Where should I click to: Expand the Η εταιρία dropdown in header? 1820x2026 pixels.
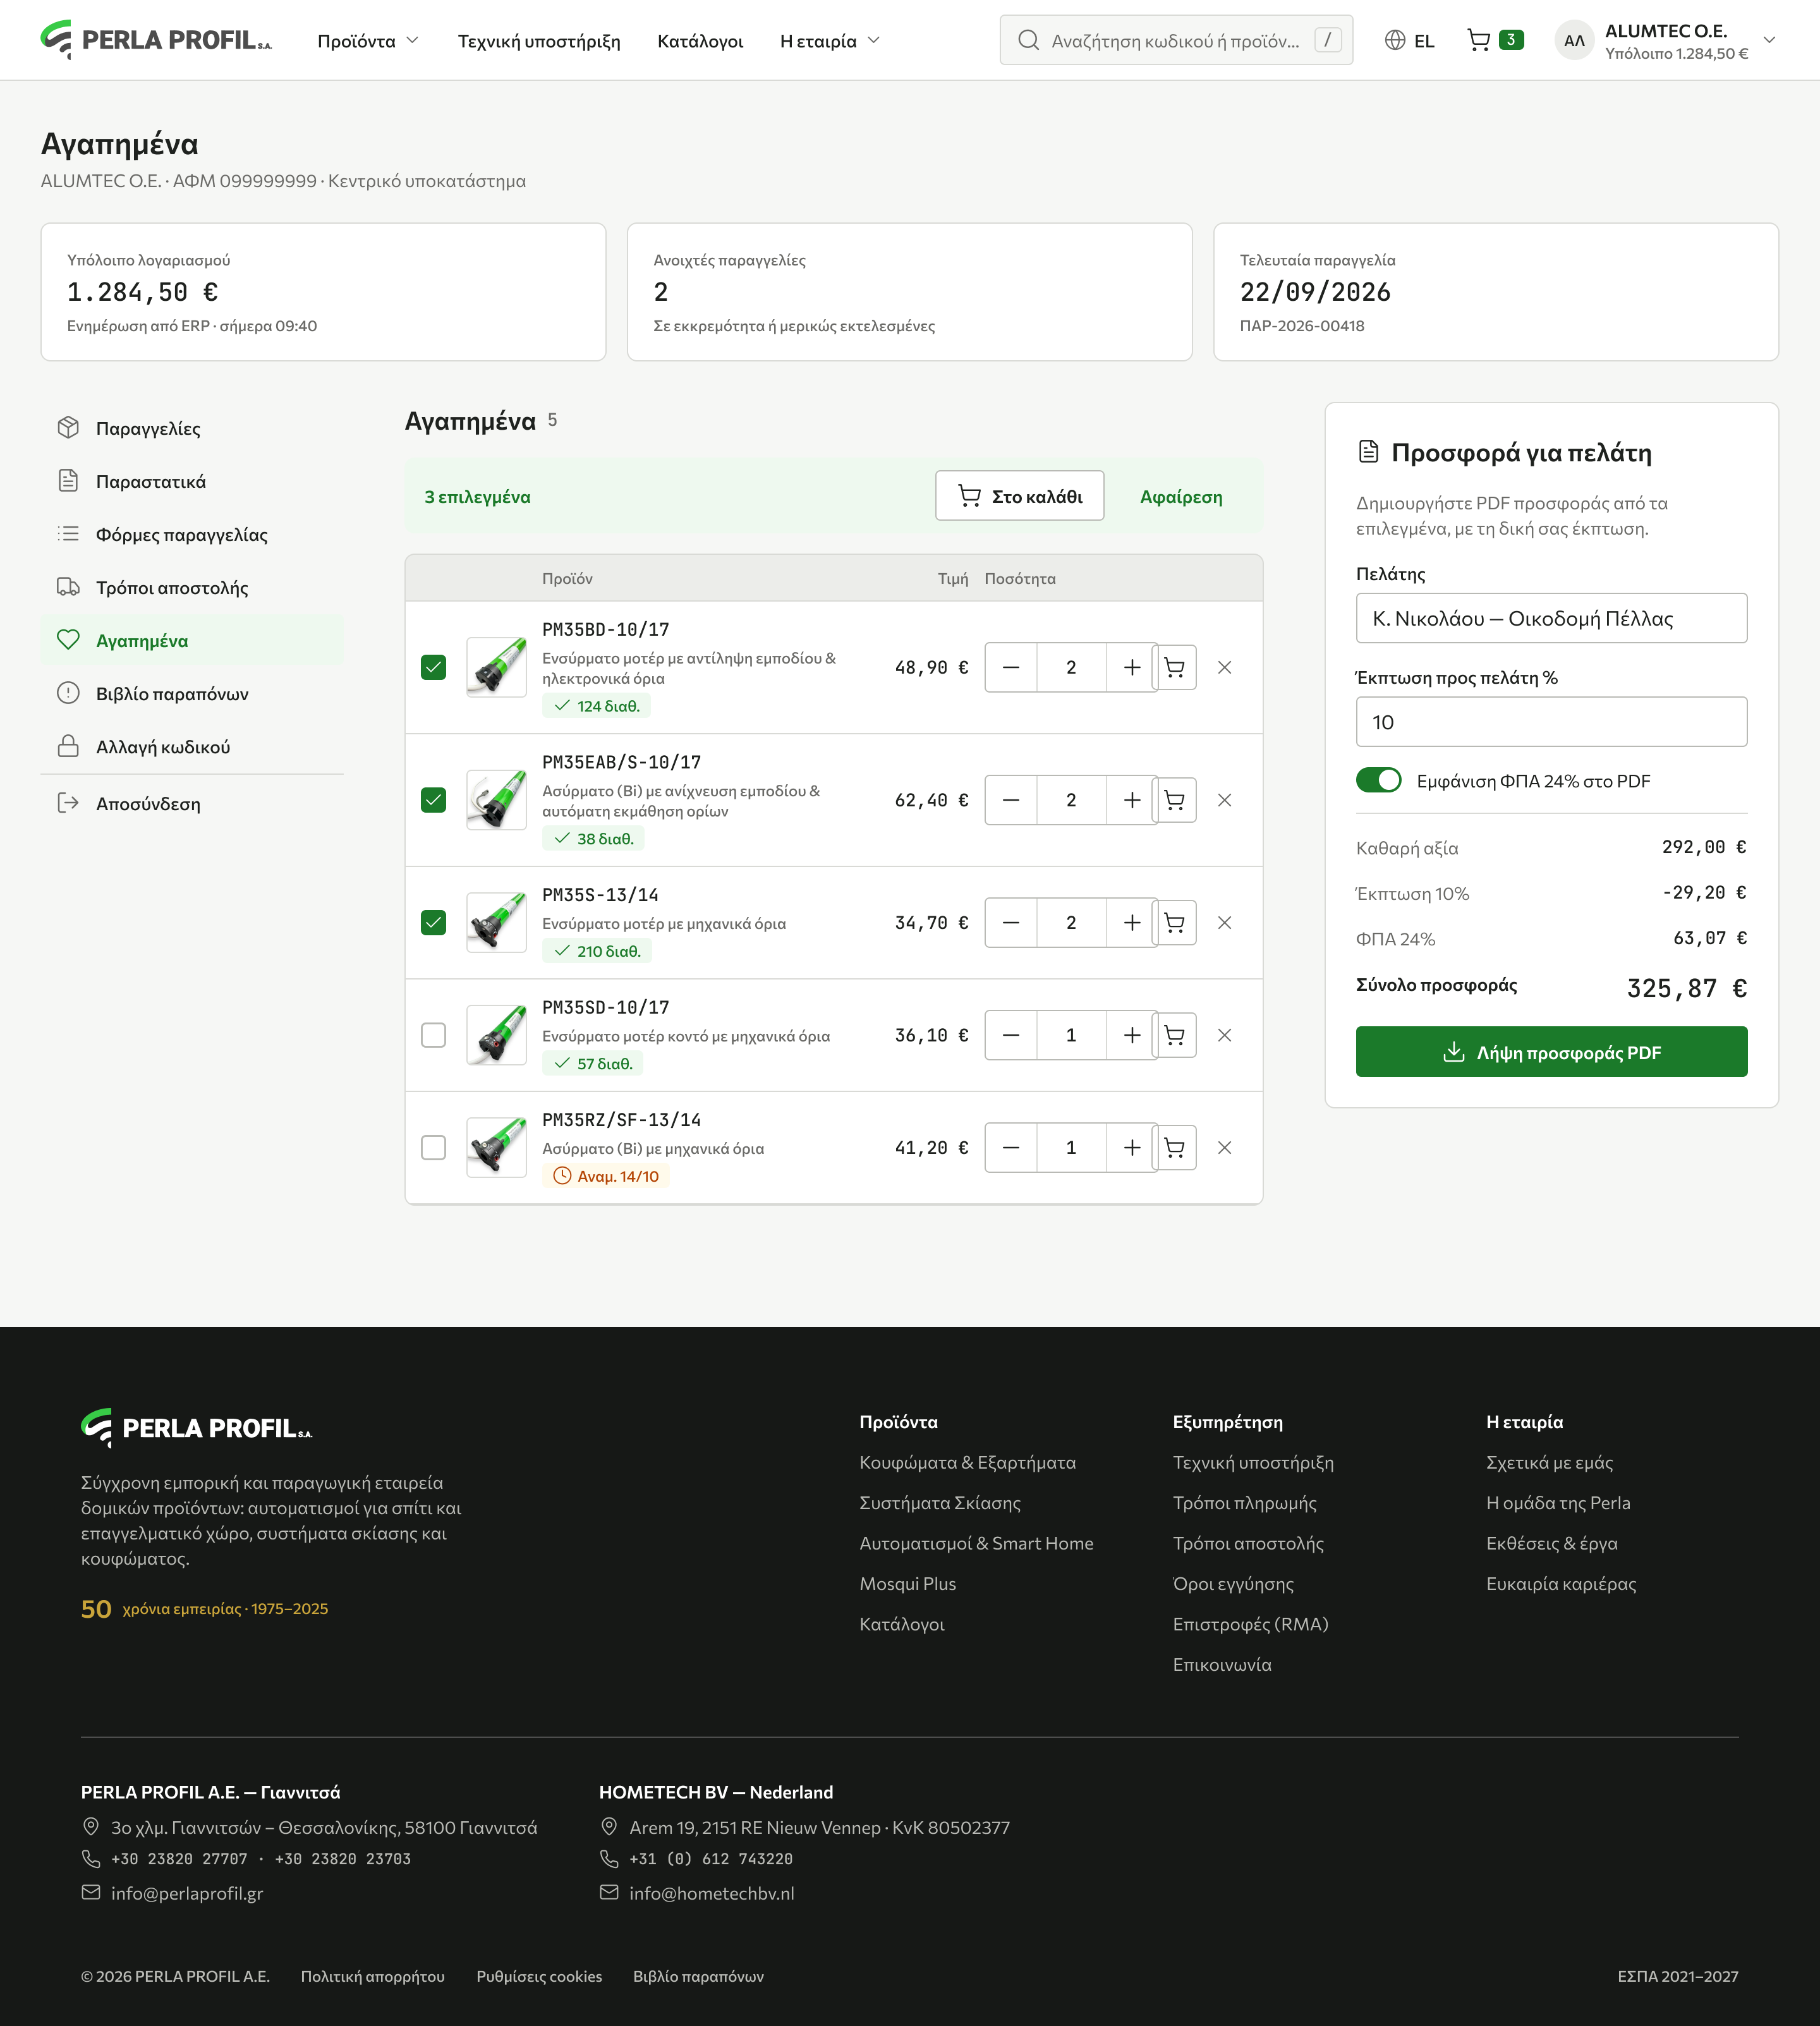829,41
